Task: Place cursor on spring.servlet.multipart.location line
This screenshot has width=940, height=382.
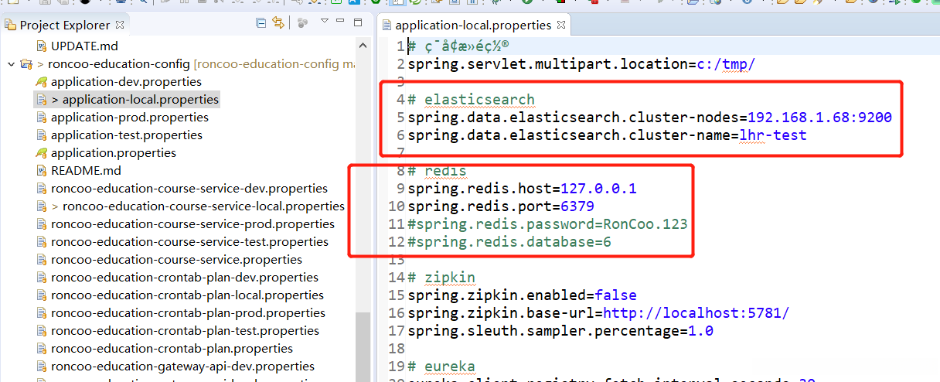Action: pyautogui.click(x=581, y=64)
